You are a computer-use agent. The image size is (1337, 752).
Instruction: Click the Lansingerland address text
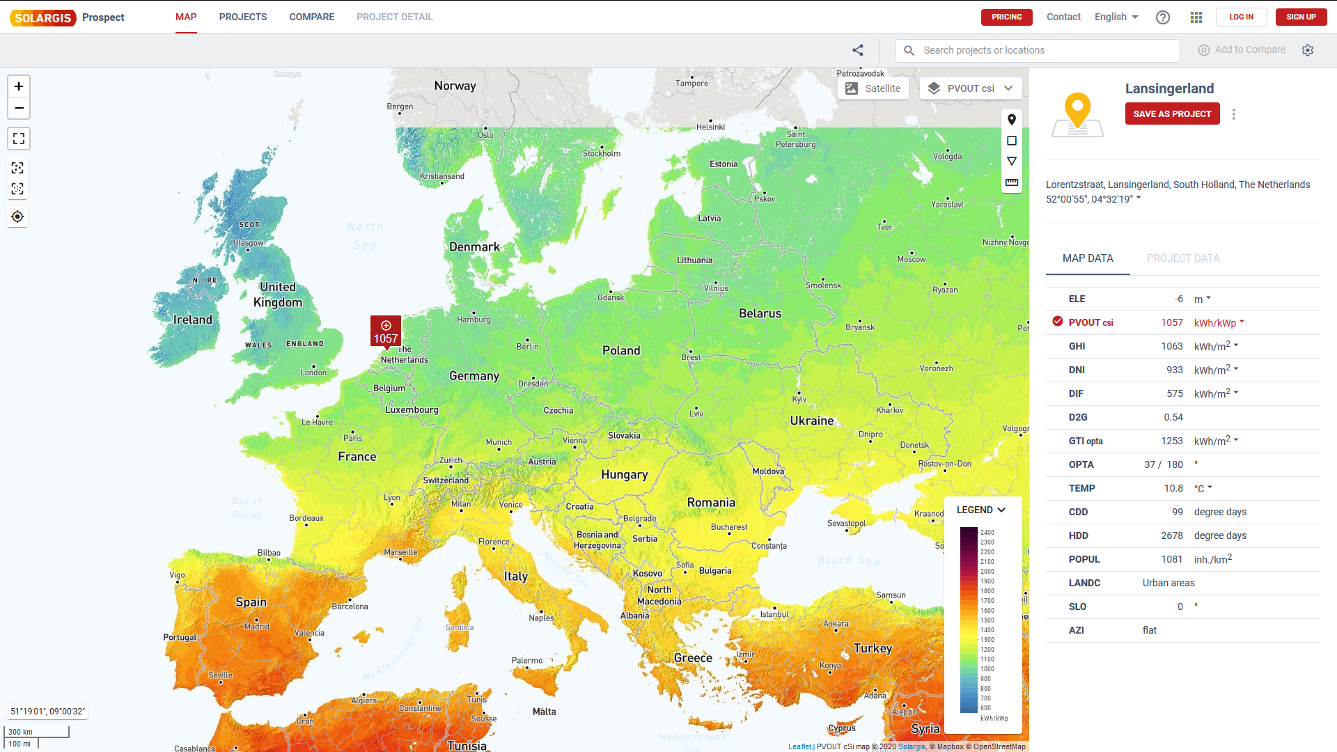1178,185
